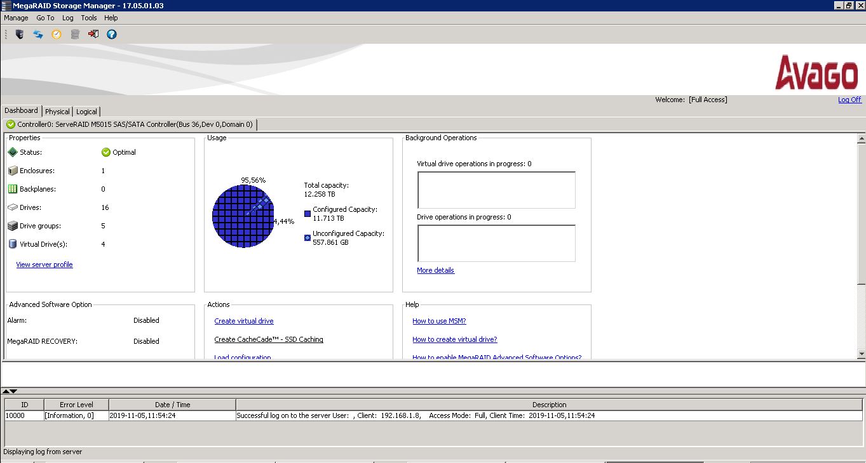This screenshot has width=866, height=463.
Task: Click the green Status diamond icon
Action: tap(13, 152)
